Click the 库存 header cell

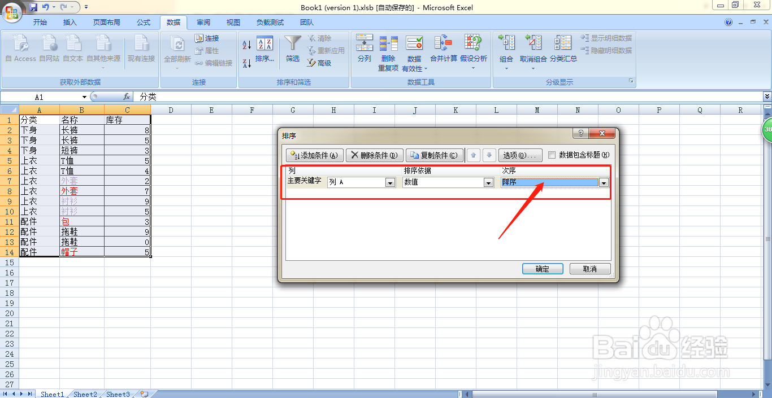tap(127, 120)
